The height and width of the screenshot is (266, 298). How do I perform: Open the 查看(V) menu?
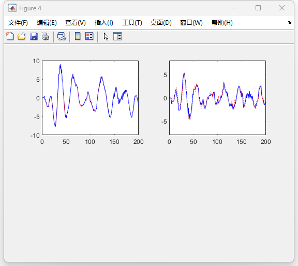click(75, 23)
